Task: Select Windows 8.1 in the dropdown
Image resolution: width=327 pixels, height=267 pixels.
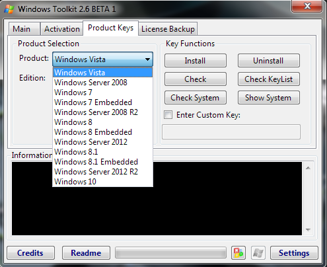Action: [x=102, y=152]
